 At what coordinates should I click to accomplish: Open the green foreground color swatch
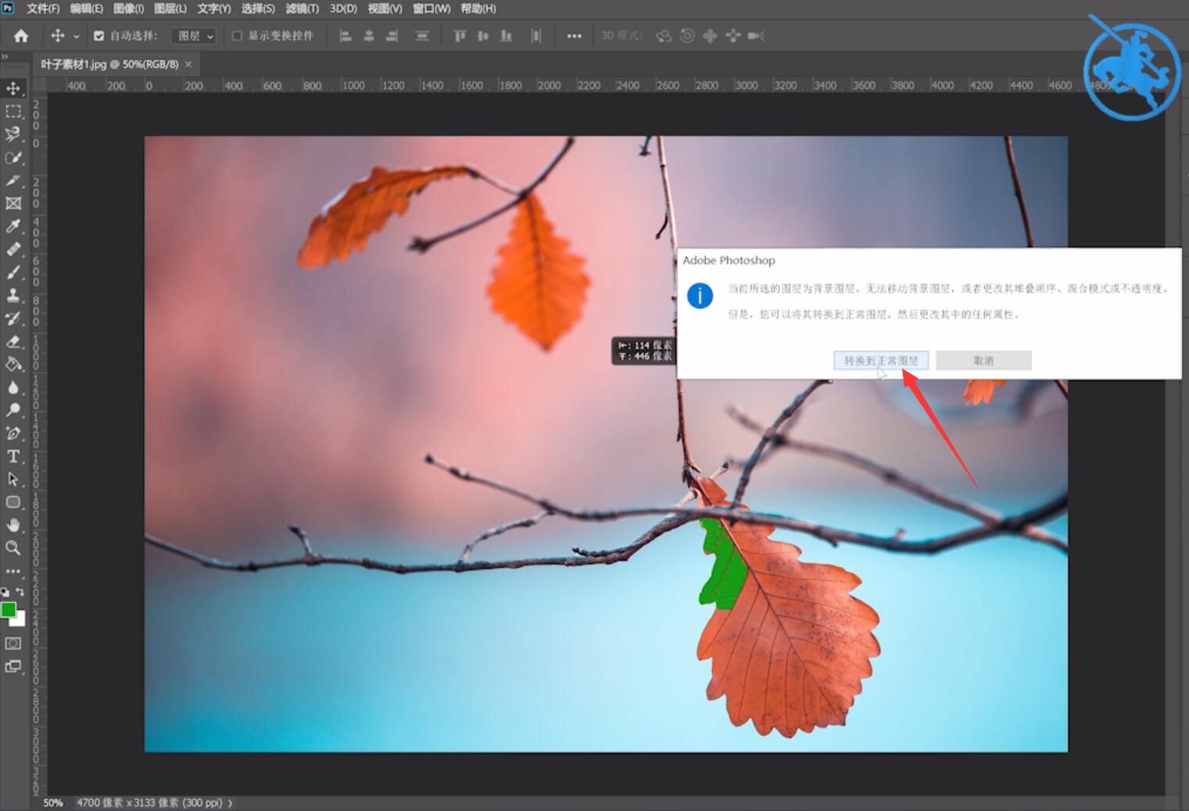pyautogui.click(x=8, y=609)
